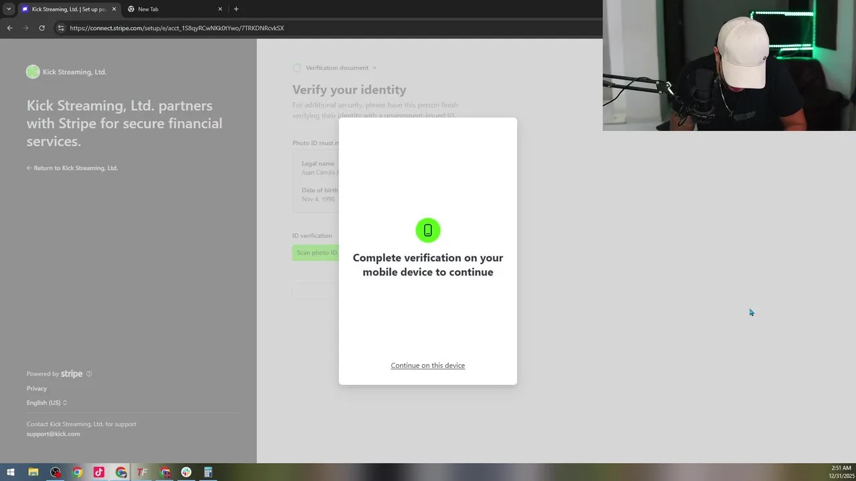Click the Verify your identity heading

pos(349,90)
